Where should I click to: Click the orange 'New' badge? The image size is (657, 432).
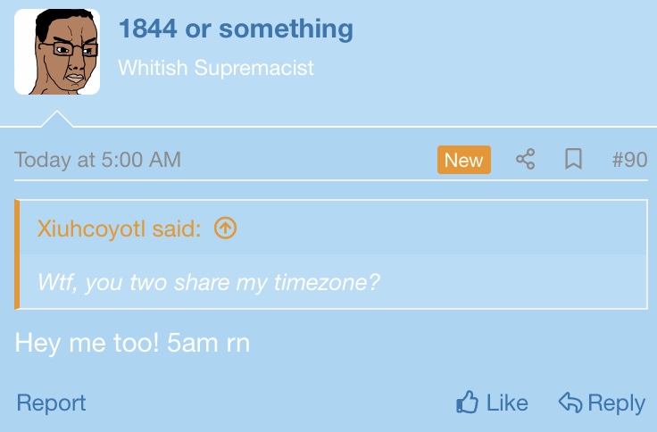point(464,160)
